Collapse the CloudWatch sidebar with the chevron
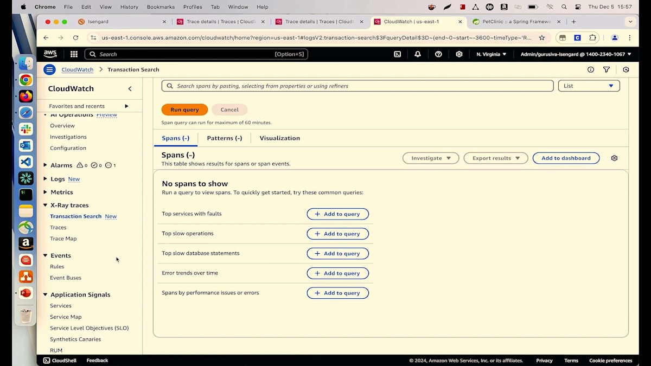This screenshot has height=366, width=651. coord(130,88)
